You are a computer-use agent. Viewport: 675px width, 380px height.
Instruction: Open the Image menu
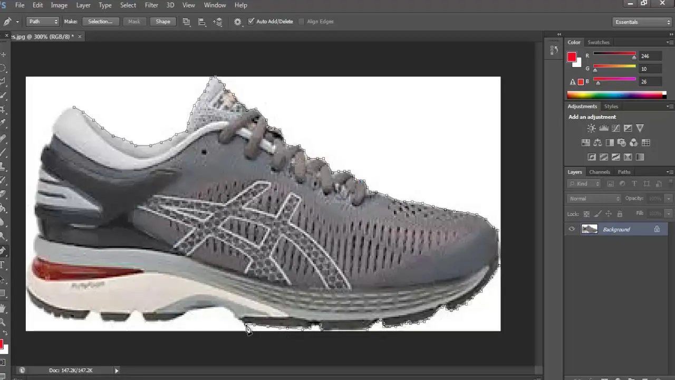pyautogui.click(x=59, y=5)
